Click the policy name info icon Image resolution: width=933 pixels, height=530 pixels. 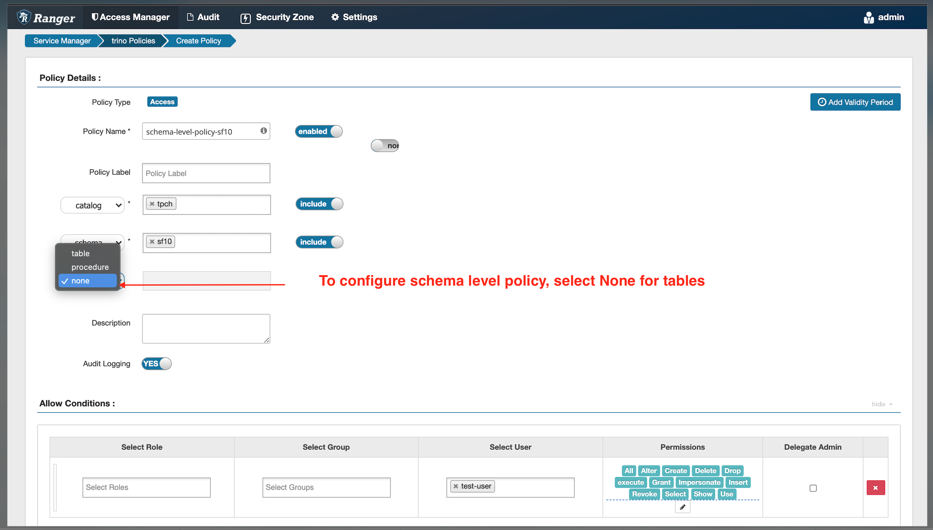tap(264, 131)
